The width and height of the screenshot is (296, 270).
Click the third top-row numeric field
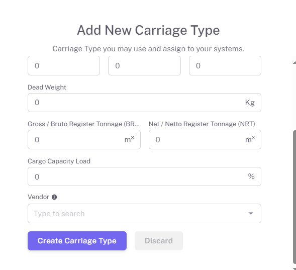[225, 66]
